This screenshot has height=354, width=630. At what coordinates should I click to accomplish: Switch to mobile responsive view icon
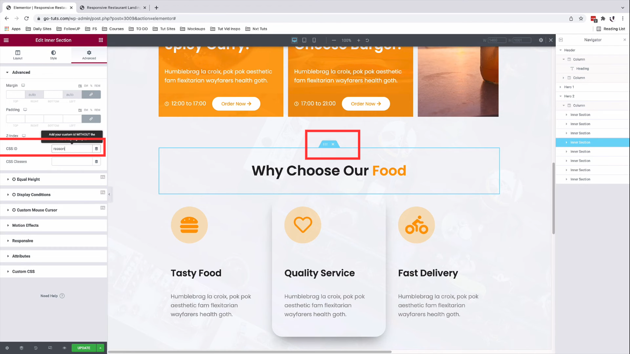tap(314, 40)
